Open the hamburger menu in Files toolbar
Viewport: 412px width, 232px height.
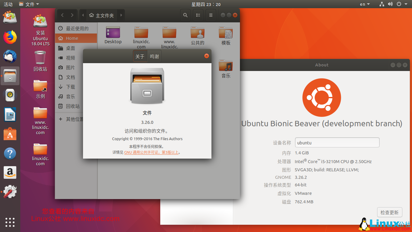coord(211,15)
